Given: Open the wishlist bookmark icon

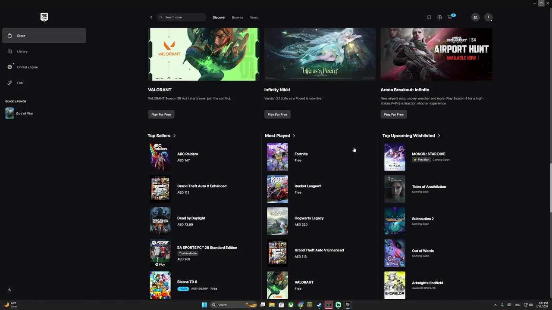Looking at the screenshot, I should [429, 17].
